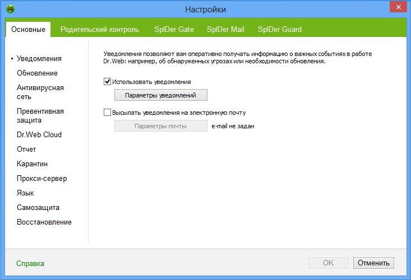Select Восстановление in the sidebar

pos(44,222)
